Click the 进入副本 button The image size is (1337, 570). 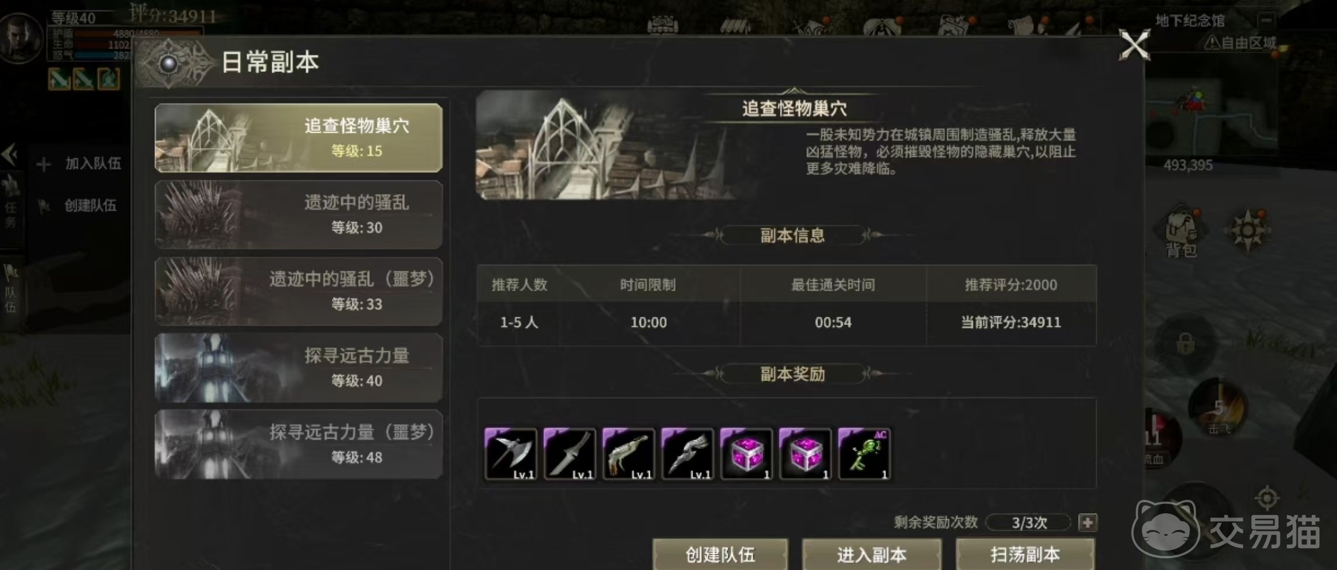click(x=871, y=554)
